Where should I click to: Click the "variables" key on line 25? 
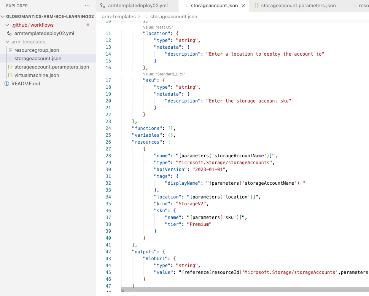[x=147, y=135]
